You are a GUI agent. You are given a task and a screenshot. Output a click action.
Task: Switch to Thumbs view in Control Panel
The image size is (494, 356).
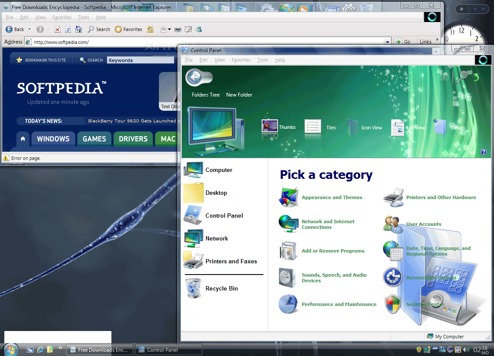(279, 127)
